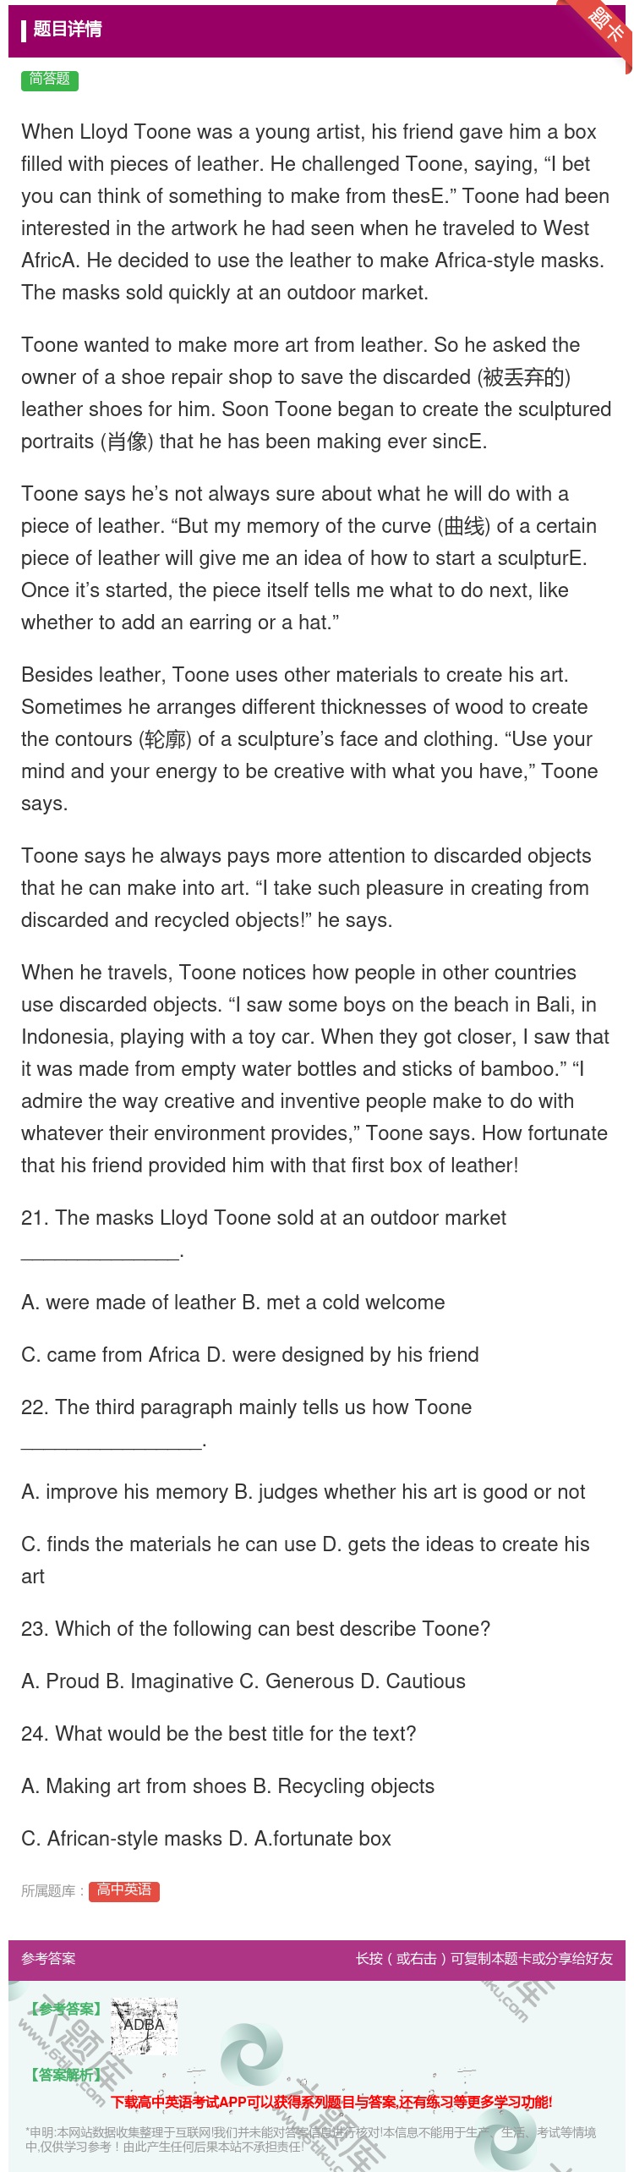The image size is (634, 2172).
Task: Click option A Making art from shoes
Action: coord(134,1785)
